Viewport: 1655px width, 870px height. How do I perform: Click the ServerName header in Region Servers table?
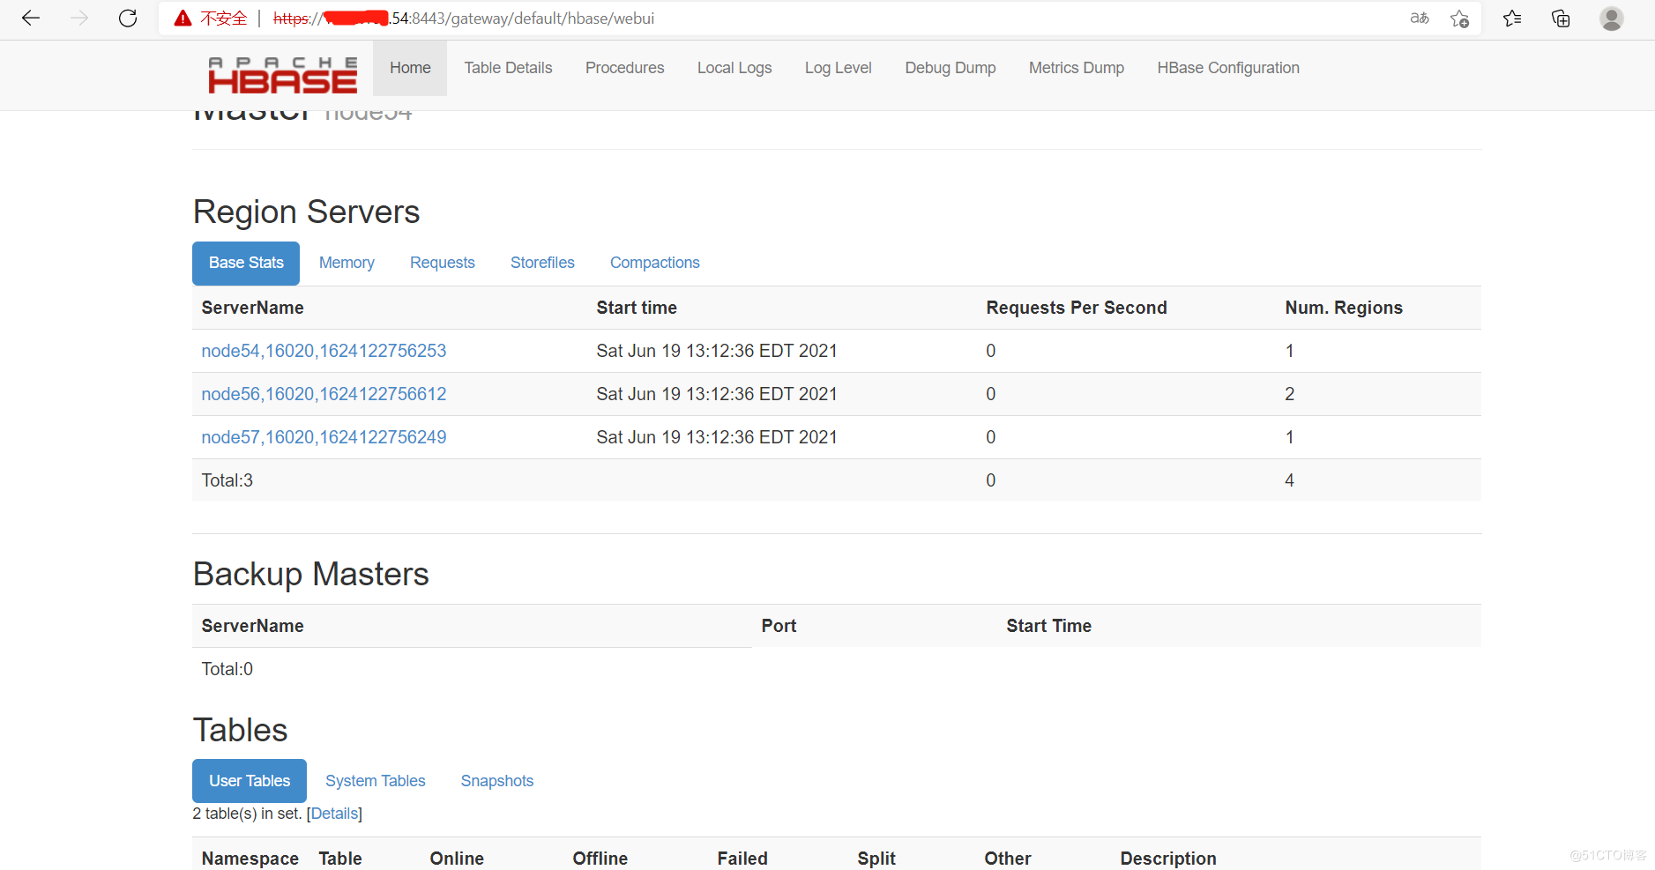tap(252, 308)
